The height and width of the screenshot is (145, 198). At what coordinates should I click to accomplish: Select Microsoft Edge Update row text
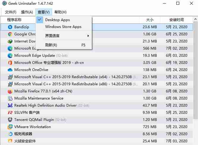point(34,56)
